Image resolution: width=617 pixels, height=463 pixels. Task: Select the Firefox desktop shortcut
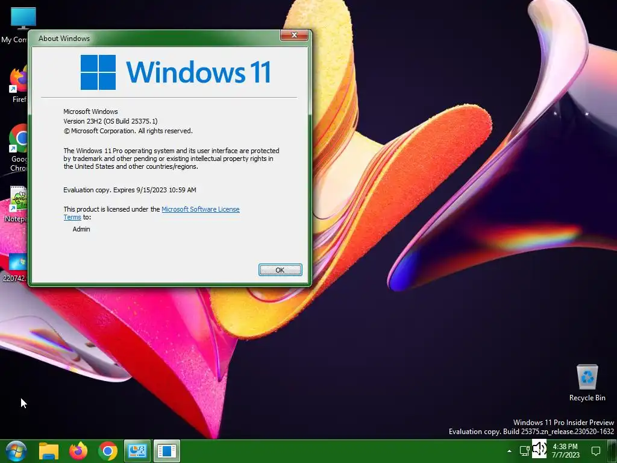pyautogui.click(x=17, y=84)
